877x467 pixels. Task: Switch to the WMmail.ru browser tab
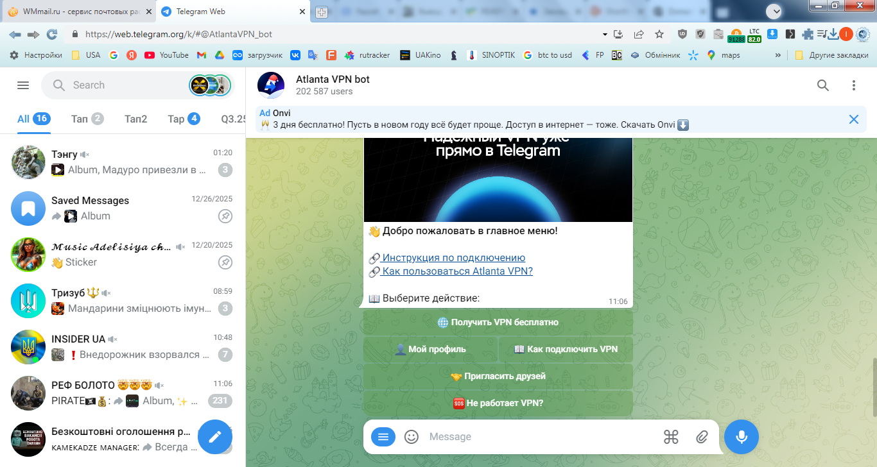coord(78,12)
